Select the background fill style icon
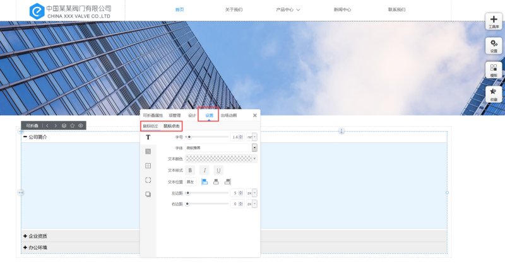The image size is (505, 264). click(148, 151)
